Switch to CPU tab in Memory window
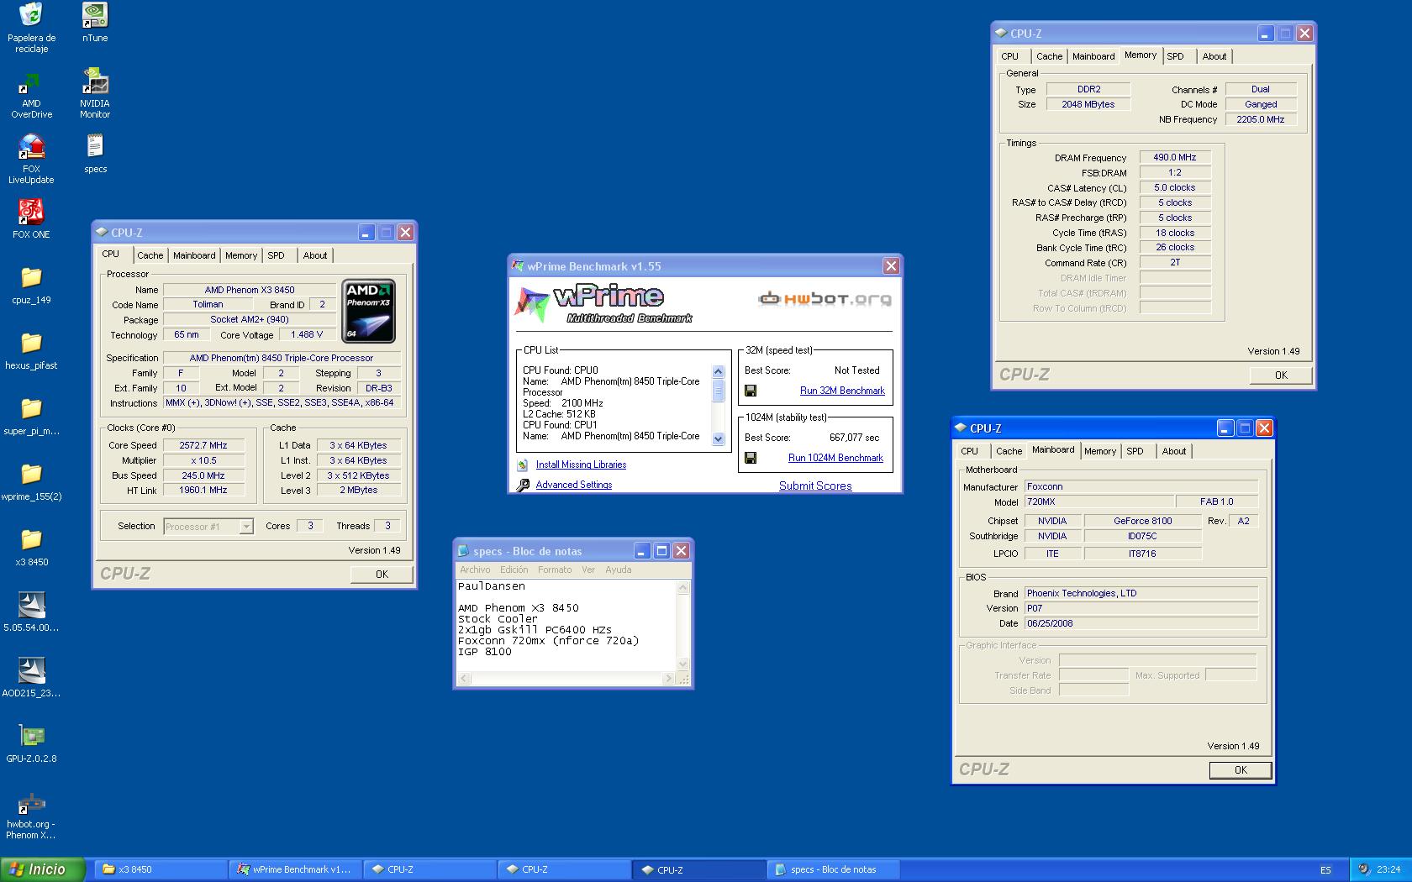 coord(1010,56)
